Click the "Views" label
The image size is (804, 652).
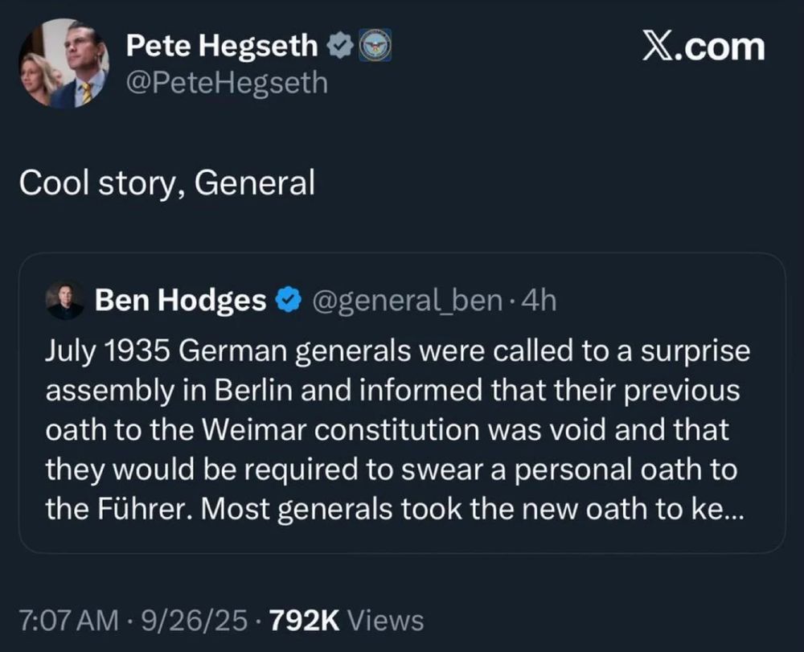[388, 620]
